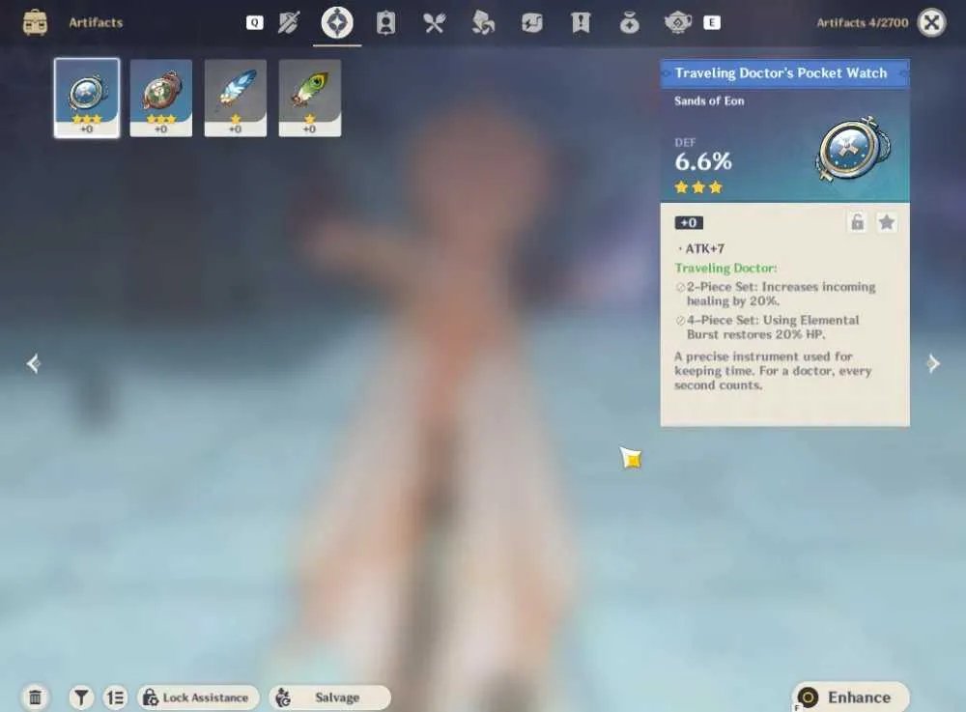Click the Pocket Watch artifact image in details
This screenshot has height=712, width=966.
coord(853,149)
